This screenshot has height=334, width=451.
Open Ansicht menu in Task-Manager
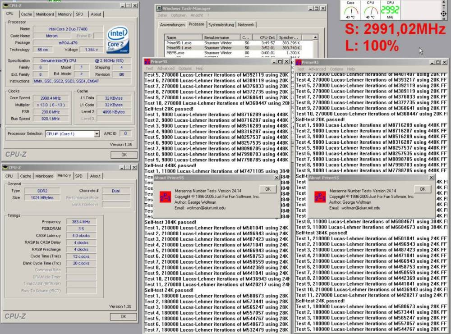197,15
